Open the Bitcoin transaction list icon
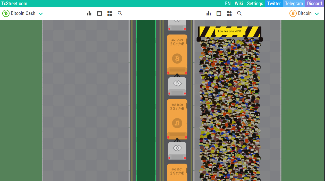 [x=219, y=13]
